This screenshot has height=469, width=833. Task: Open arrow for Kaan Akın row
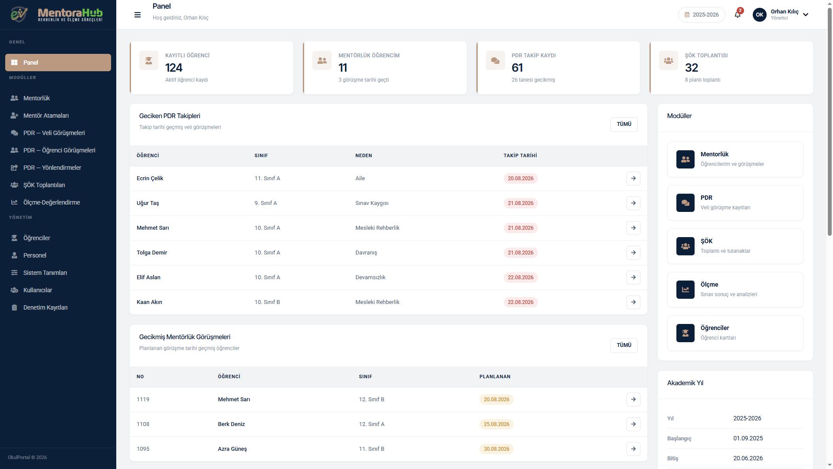tap(633, 302)
